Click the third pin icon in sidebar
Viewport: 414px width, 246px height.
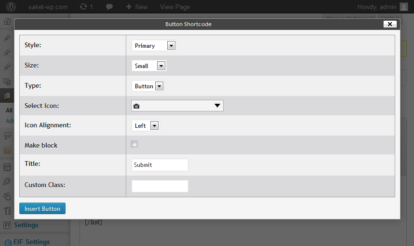pyautogui.click(x=7, y=67)
